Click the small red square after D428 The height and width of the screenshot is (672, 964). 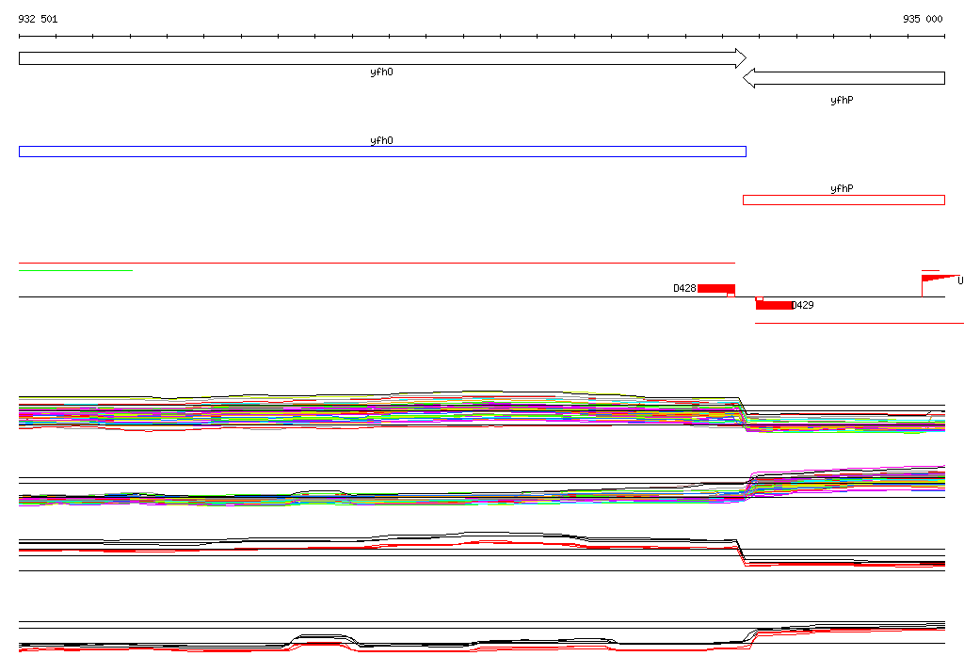point(731,296)
